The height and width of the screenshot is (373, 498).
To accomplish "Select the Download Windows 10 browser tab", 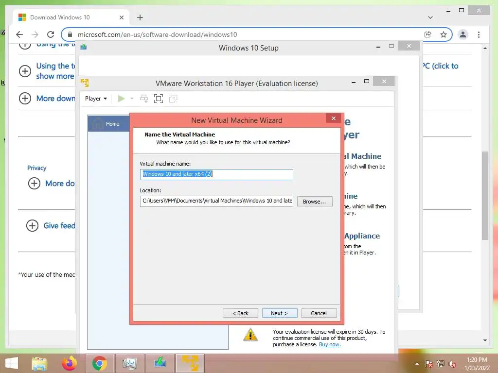I will pyautogui.click(x=71, y=17).
